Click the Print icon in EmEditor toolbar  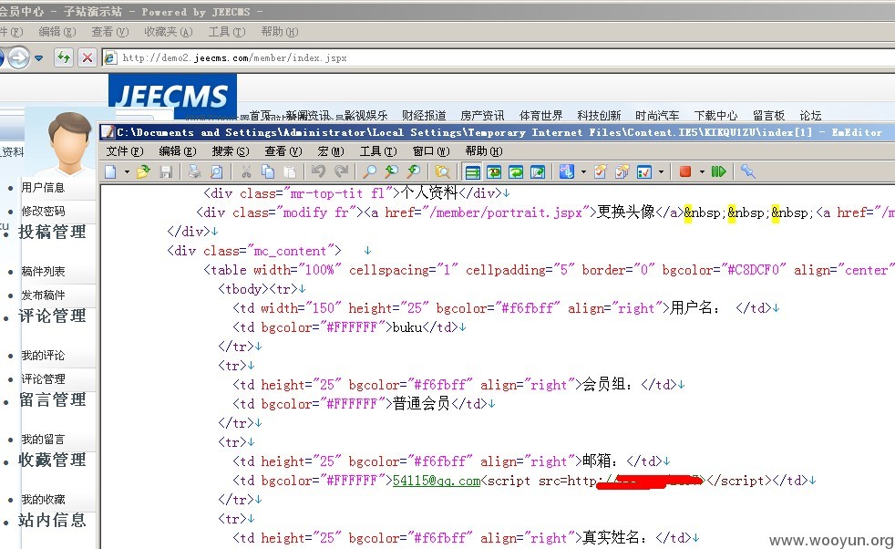pos(195,172)
